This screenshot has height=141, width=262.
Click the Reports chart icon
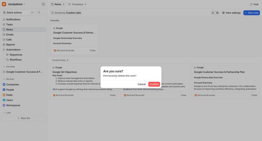point(4,45)
